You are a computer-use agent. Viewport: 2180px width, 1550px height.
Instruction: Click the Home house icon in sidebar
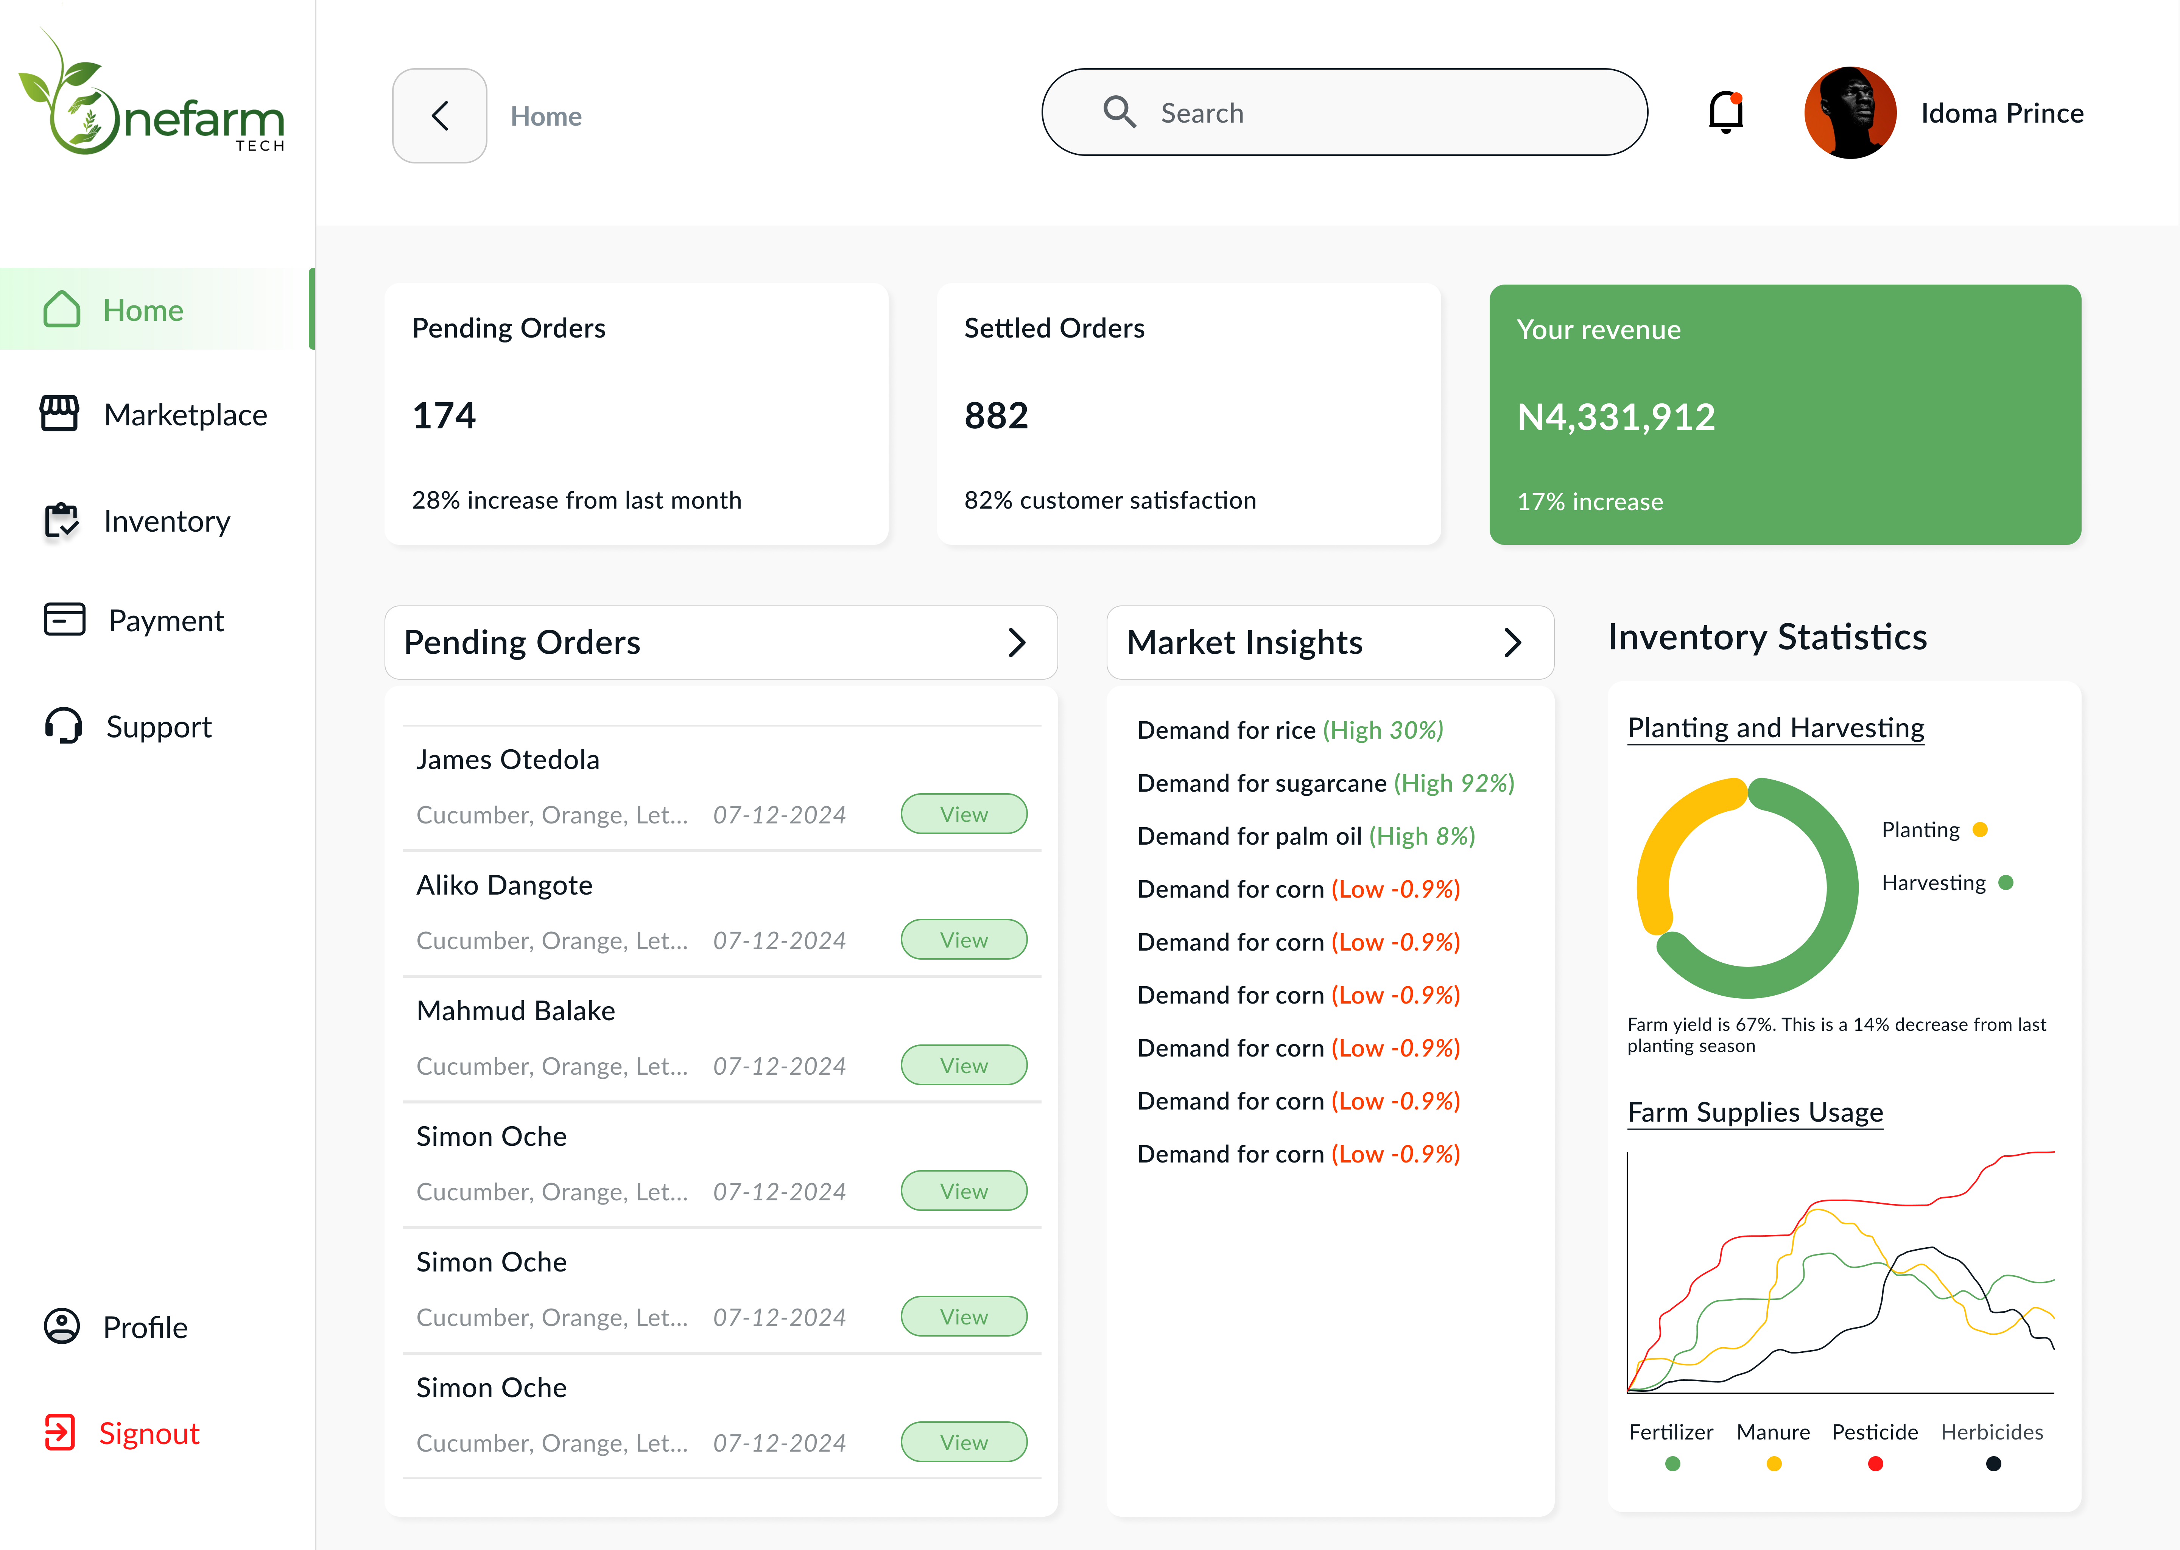[x=62, y=309]
